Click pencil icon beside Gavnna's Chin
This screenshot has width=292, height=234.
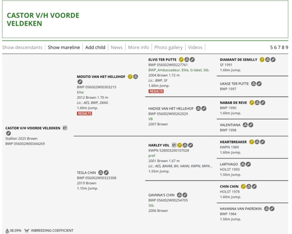tap(185, 195)
